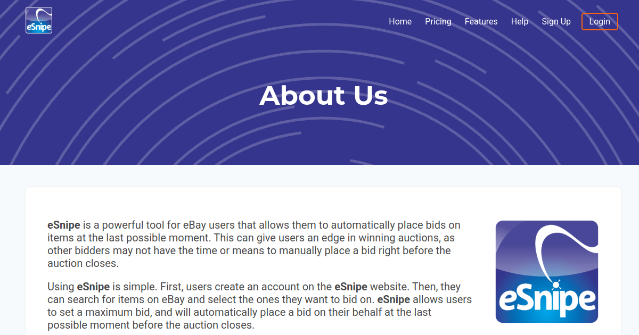Click the small eSnipe logo in the header

pyautogui.click(x=39, y=20)
